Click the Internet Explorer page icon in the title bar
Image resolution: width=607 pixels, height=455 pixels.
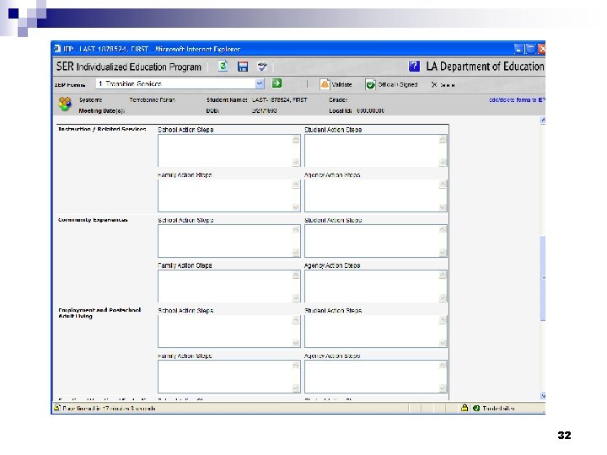pyautogui.click(x=57, y=49)
